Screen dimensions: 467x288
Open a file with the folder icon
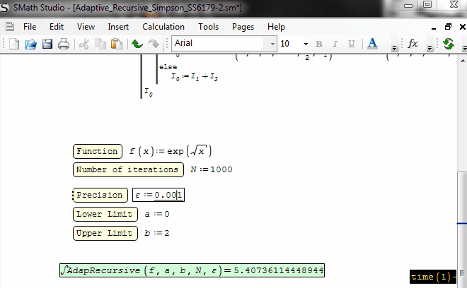(x=31, y=44)
